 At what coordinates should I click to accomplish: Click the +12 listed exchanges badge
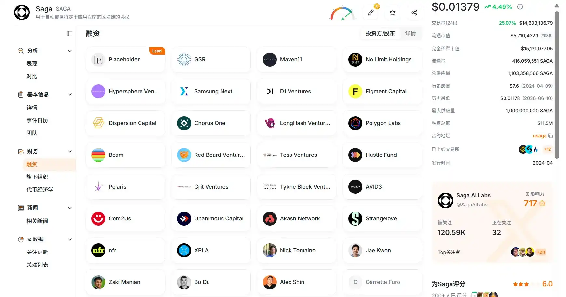pos(547,149)
